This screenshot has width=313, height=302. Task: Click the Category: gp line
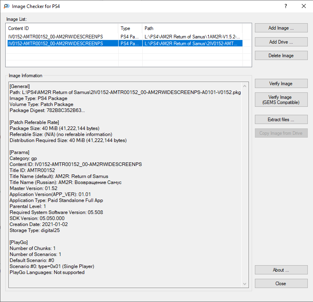tap(23, 158)
